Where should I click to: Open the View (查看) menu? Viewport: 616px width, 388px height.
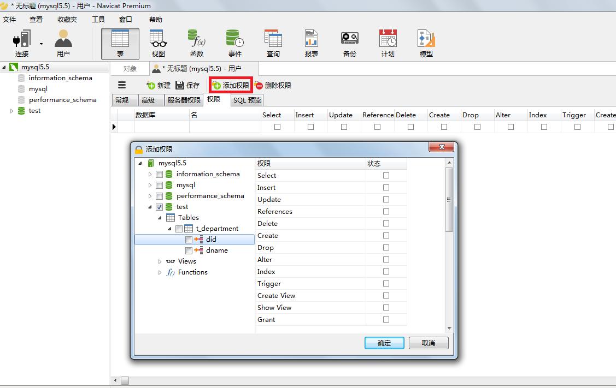[x=36, y=19]
